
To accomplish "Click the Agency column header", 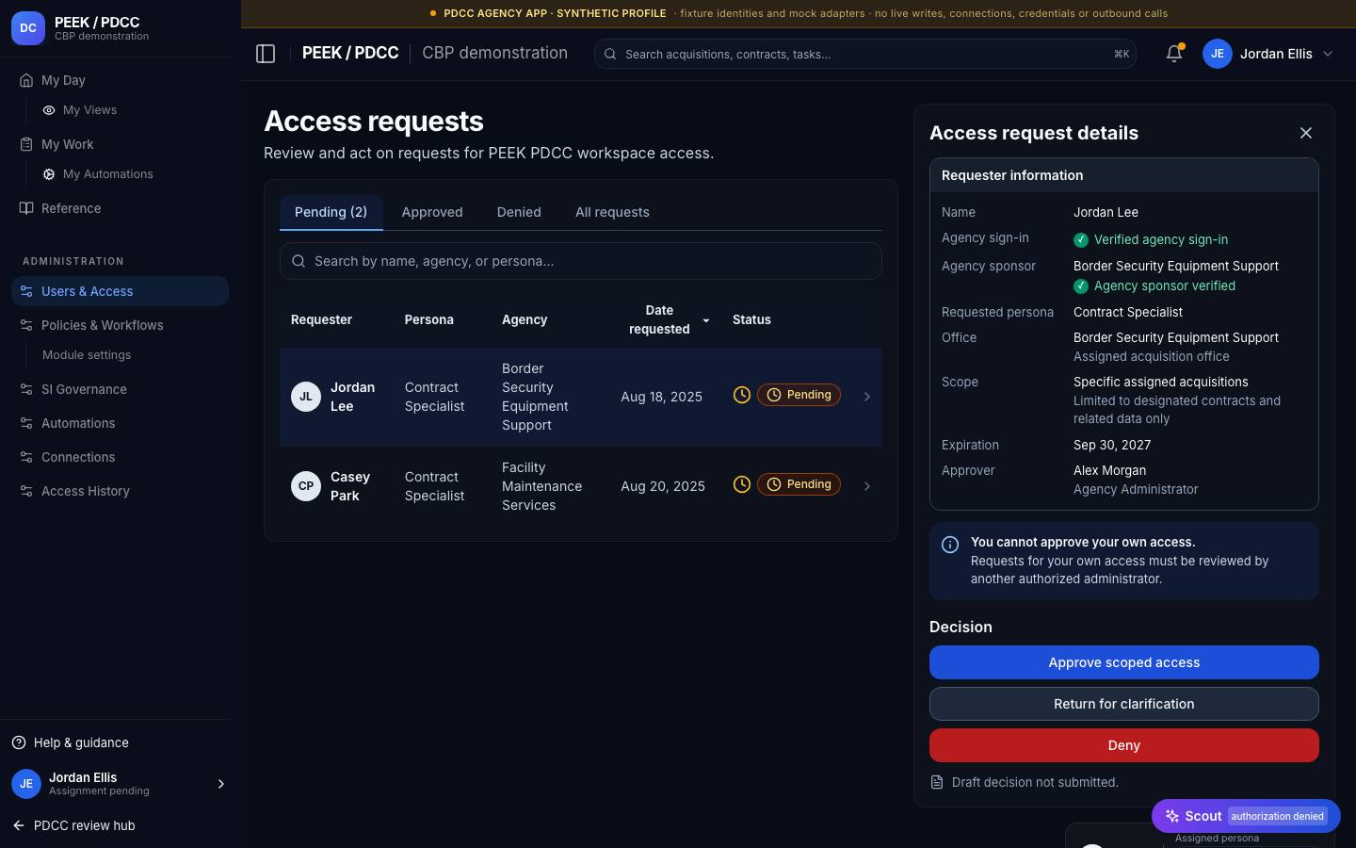I will coord(525,319).
